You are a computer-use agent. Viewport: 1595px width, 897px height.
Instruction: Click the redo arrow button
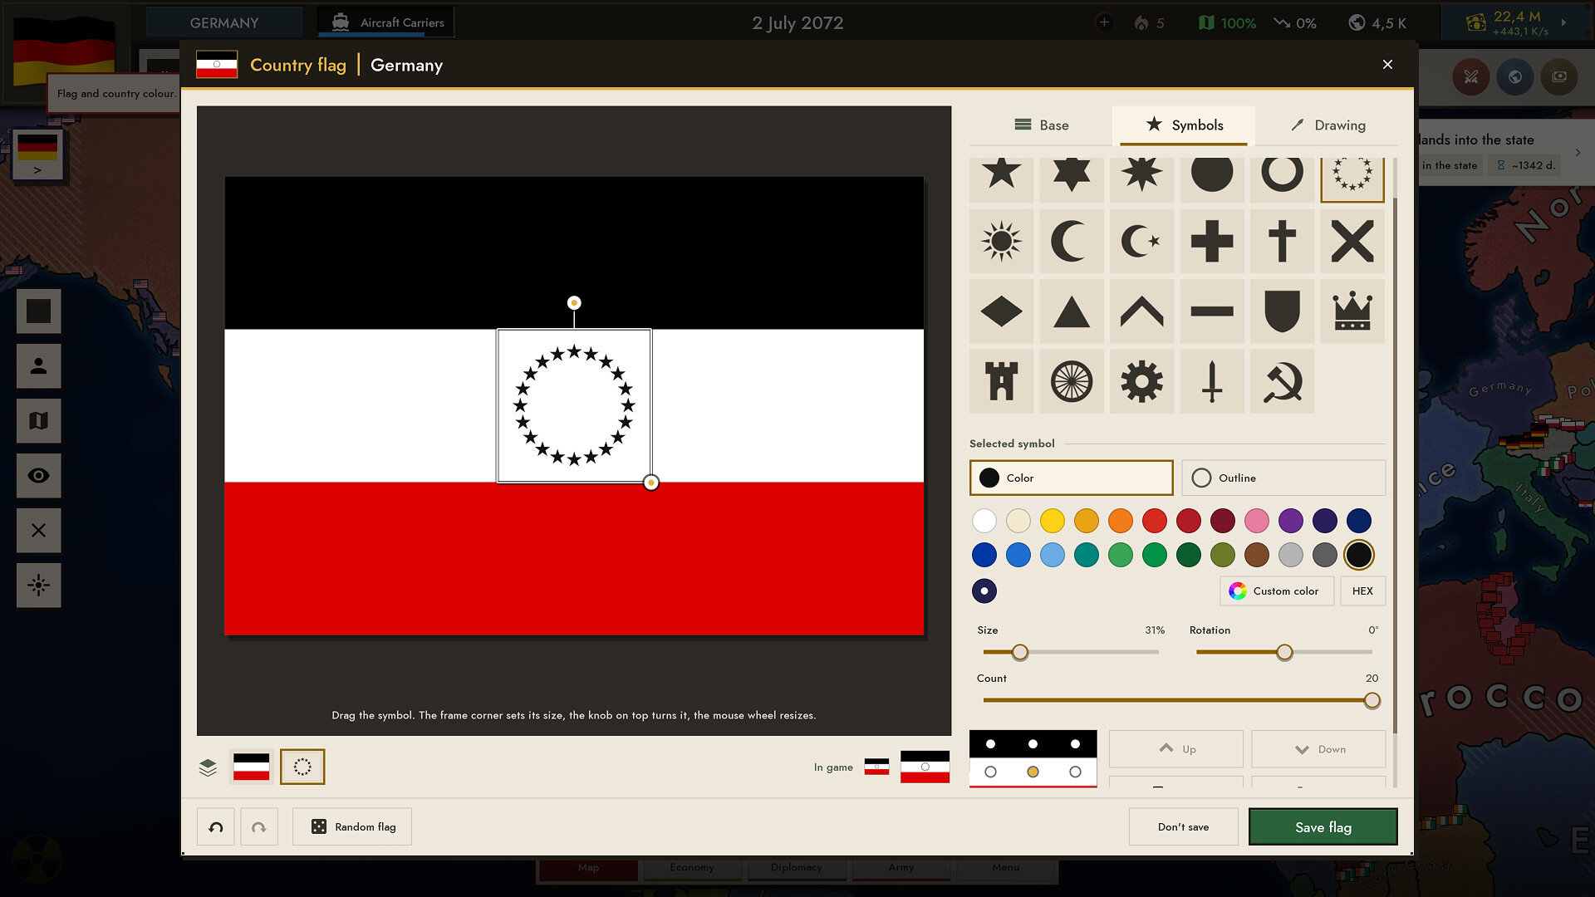pyautogui.click(x=259, y=827)
